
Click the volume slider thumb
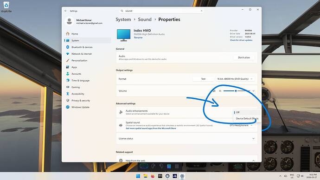pos(236,91)
